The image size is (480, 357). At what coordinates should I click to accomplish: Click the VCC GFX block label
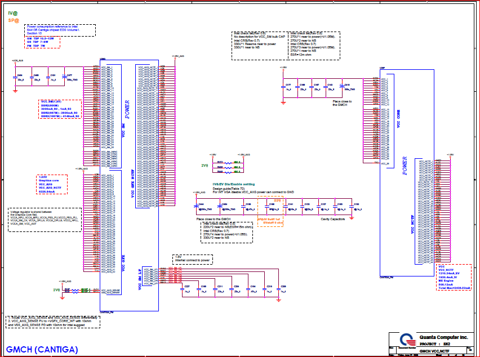pos(123,264)
